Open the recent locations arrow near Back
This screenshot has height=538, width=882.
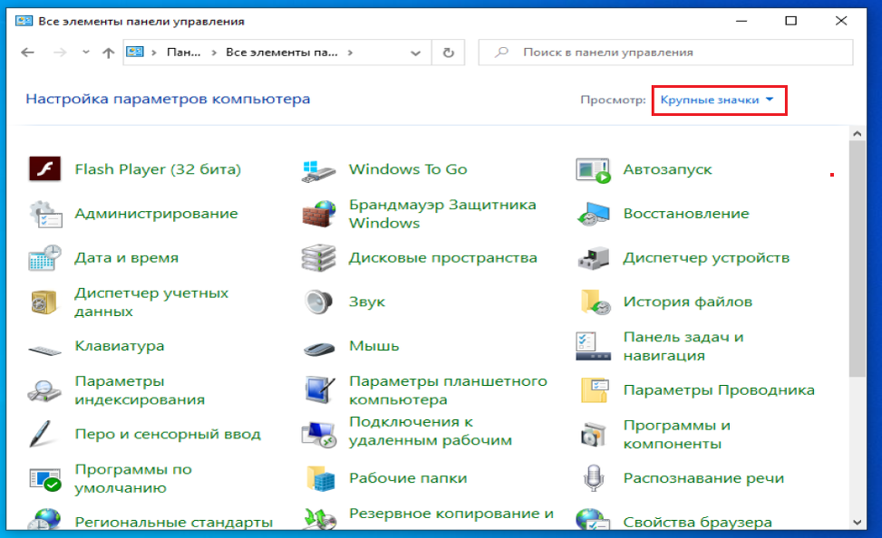(85, 53)
